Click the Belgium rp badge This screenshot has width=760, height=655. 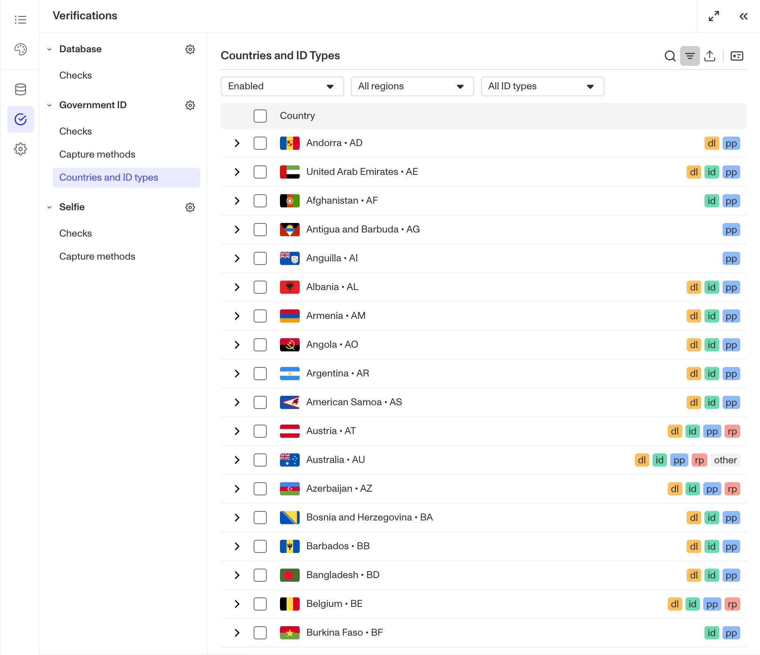coord(732,604)
